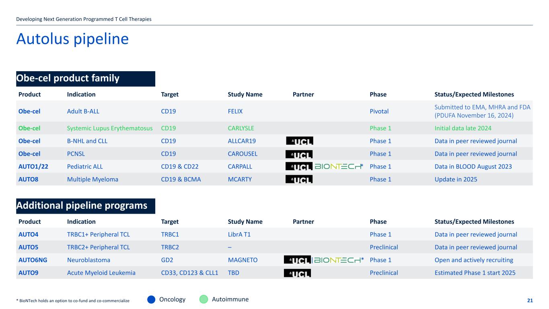Click the BioNTech logo in the MAGNETO row
549x309 pixels.
pyautogui.click(x=338, y=260)
